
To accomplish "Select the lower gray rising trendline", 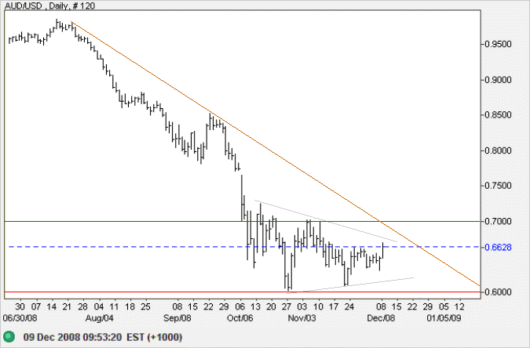I will click(352, 285).
